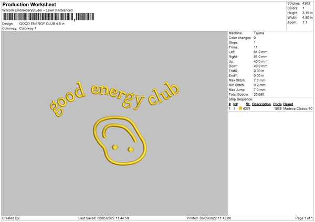Click the barcode at top of worksheet

click(x=48, y=17)
